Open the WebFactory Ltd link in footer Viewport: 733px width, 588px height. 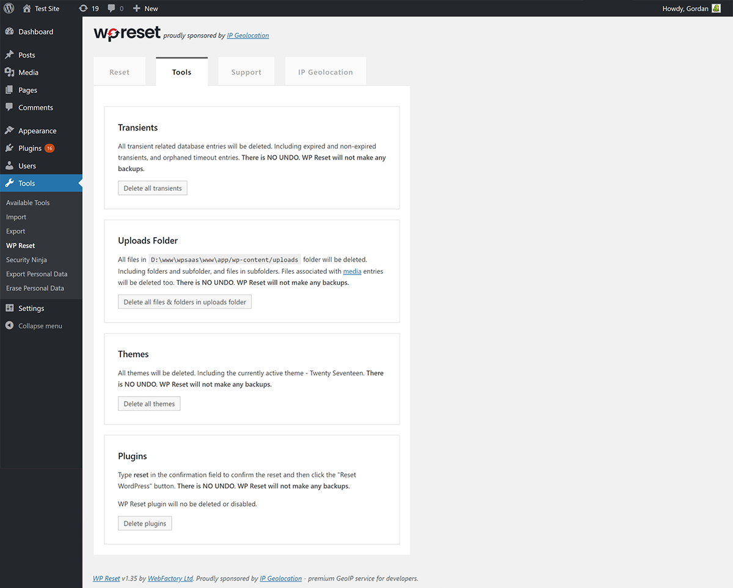point(170,578)
